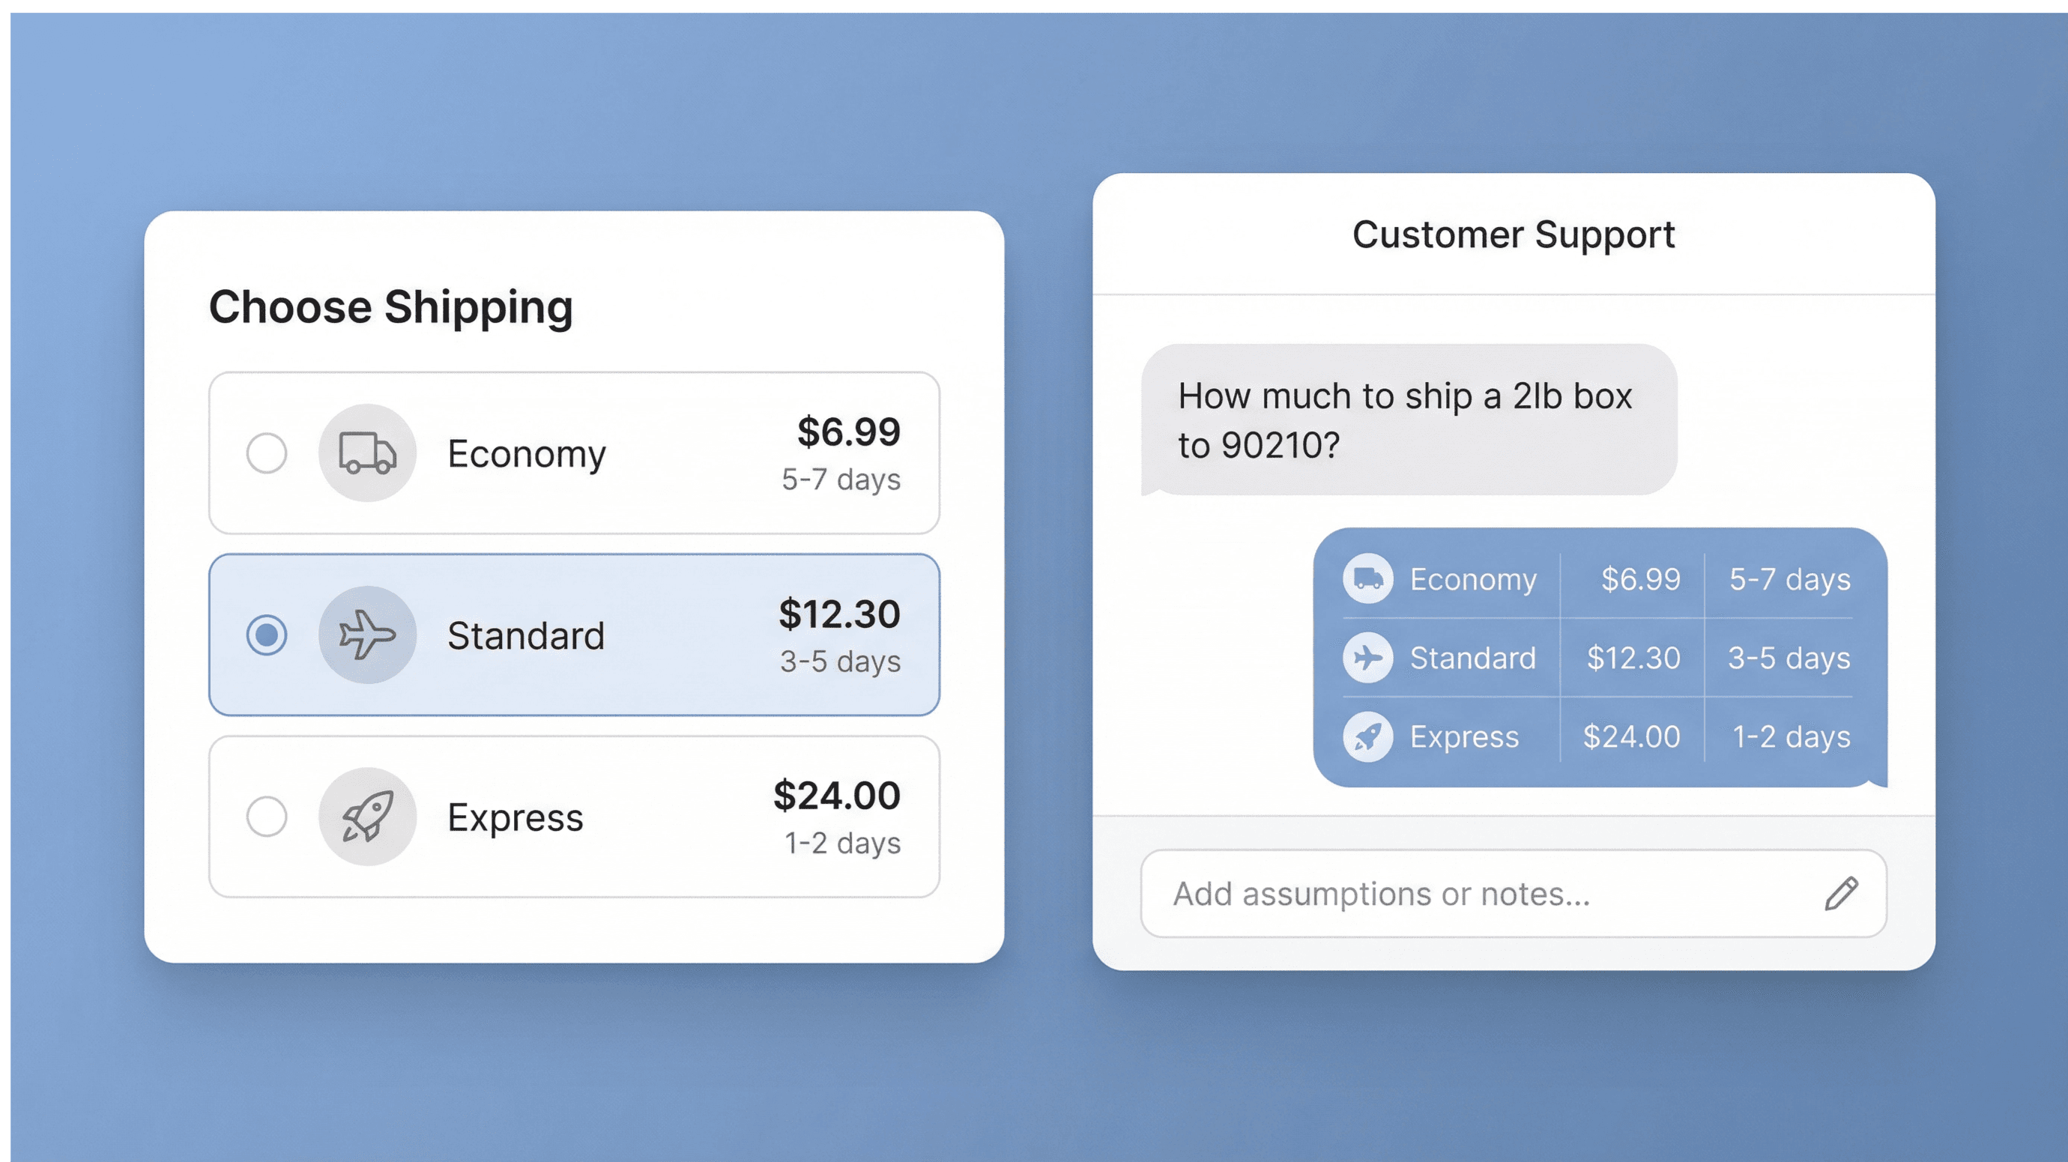This screenshot has width=2068, height=1162.
Task: Click Economy row text in chat reply
Action: click(x=1473, y=579)
